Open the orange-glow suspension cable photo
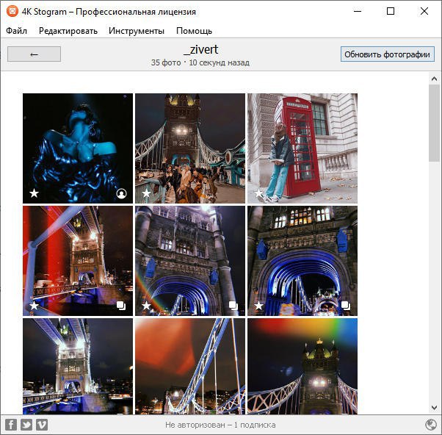This screenshot has width=442, height=435. click(190, 366)
